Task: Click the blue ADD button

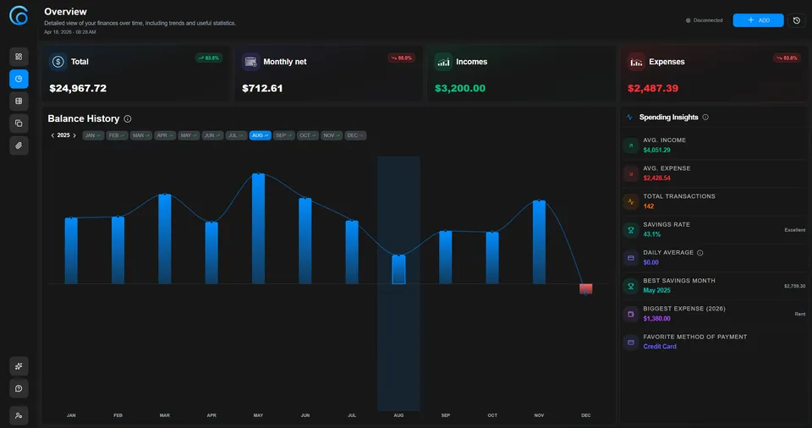Action: pos(758,20)
